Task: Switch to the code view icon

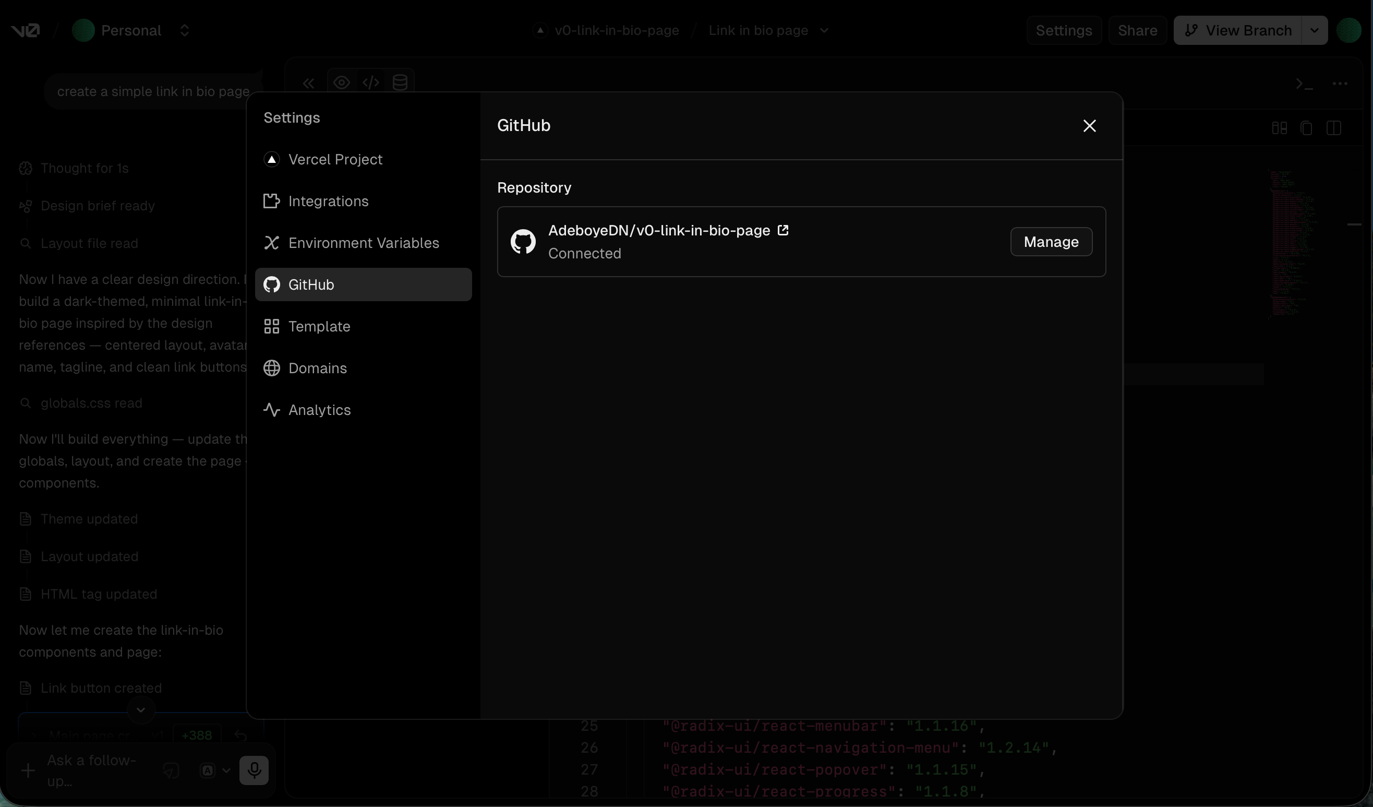Action: point(371,83)
